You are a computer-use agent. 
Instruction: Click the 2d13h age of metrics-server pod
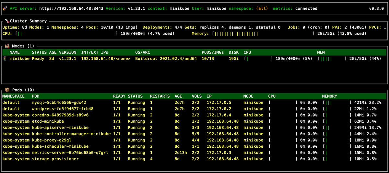click(x=181, y=153)
